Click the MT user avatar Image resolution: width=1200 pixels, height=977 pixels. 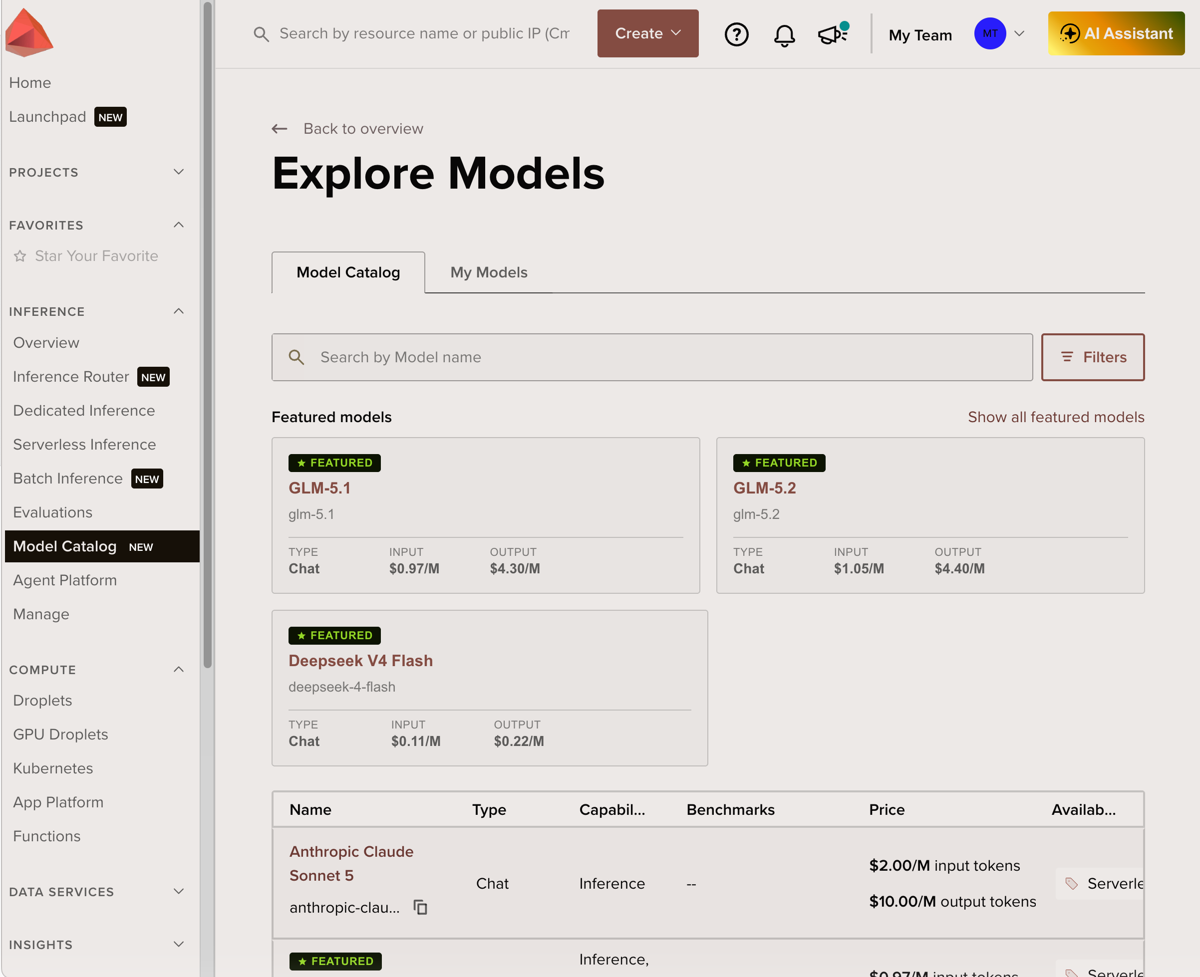(x=989, y=33)
